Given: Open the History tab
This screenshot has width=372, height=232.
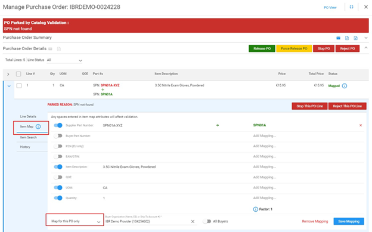Looking at the screenshot, I should point(25,147).
